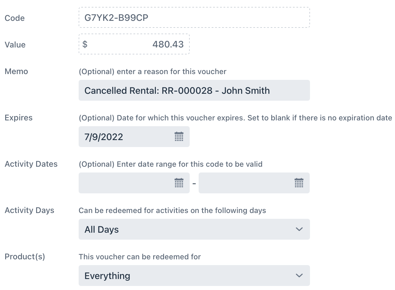This screenshot has width=395, height=290.
Task: Click the dollar sign in Value field
Action: pos(85,44)
